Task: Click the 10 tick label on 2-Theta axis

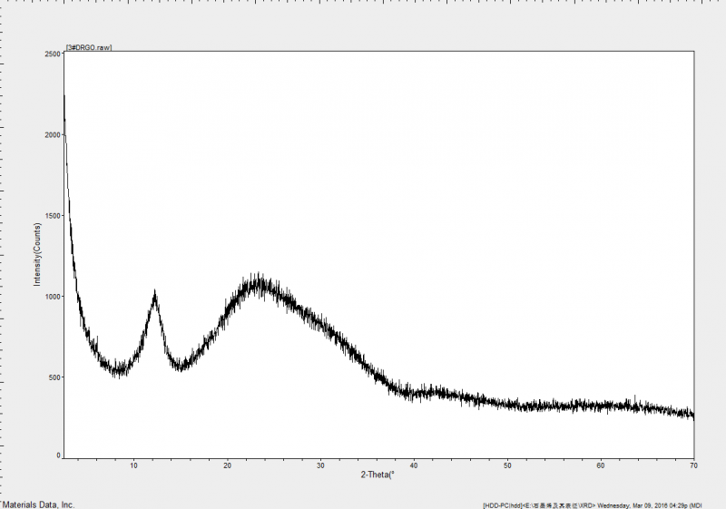Action: pos(133,465)
